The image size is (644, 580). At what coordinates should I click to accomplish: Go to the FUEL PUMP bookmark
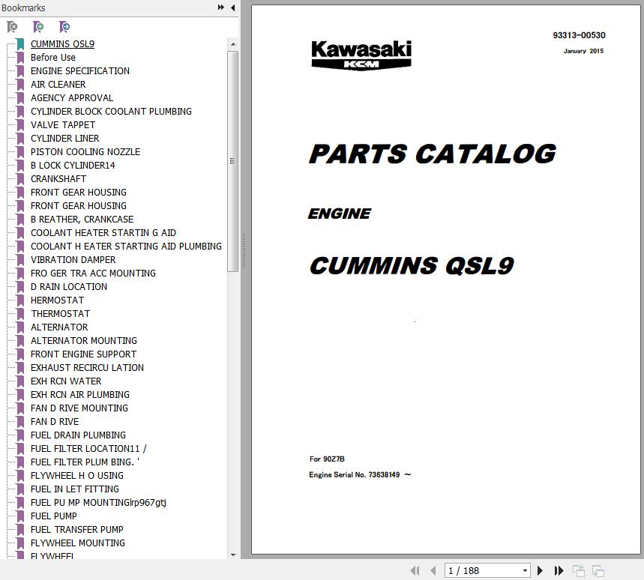[53, 516]
